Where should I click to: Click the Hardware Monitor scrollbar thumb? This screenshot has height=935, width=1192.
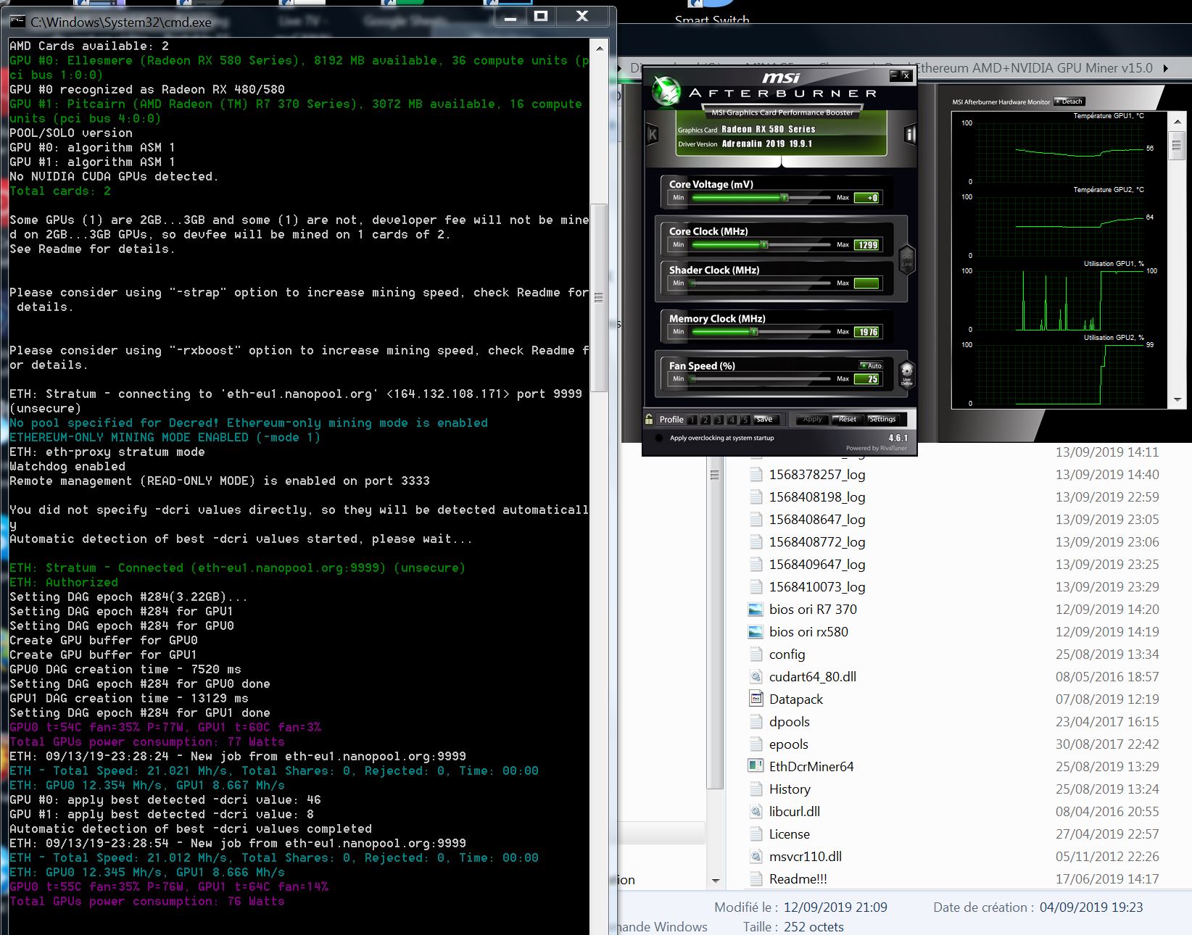pos(1177,145)
